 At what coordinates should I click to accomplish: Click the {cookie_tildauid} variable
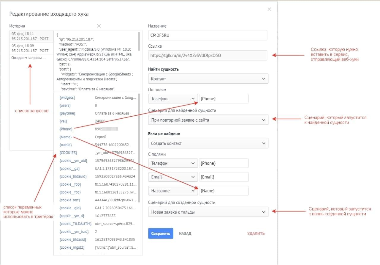coord(73,176)
